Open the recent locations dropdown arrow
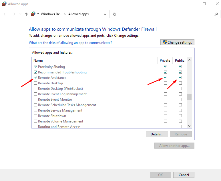The height and width of the screenshot is (181, 221). (20, 14)
